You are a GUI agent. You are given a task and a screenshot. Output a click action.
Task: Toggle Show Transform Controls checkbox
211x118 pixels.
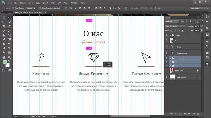pyautogui.click(x=40, y=8)
